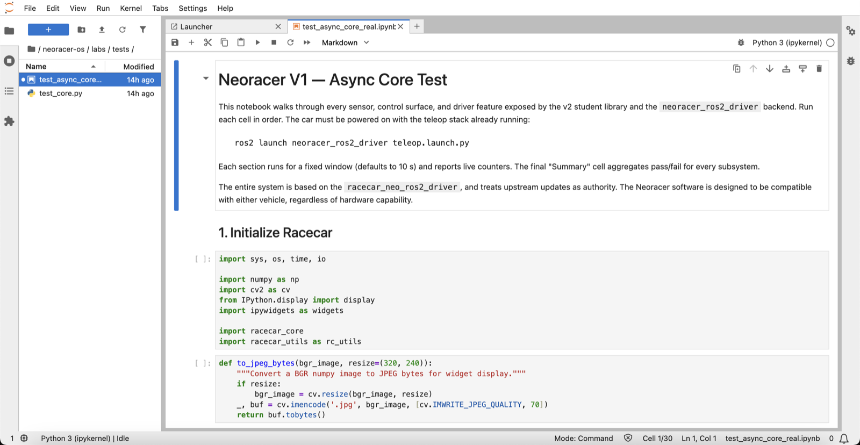Open the Run menu

tap(103, 8)
